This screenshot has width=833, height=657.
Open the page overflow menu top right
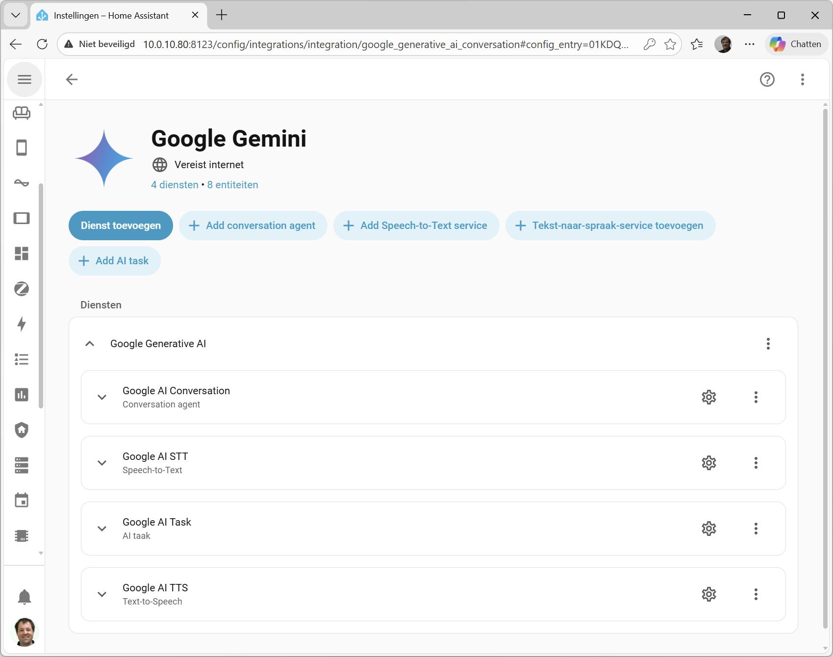point(802,79)
